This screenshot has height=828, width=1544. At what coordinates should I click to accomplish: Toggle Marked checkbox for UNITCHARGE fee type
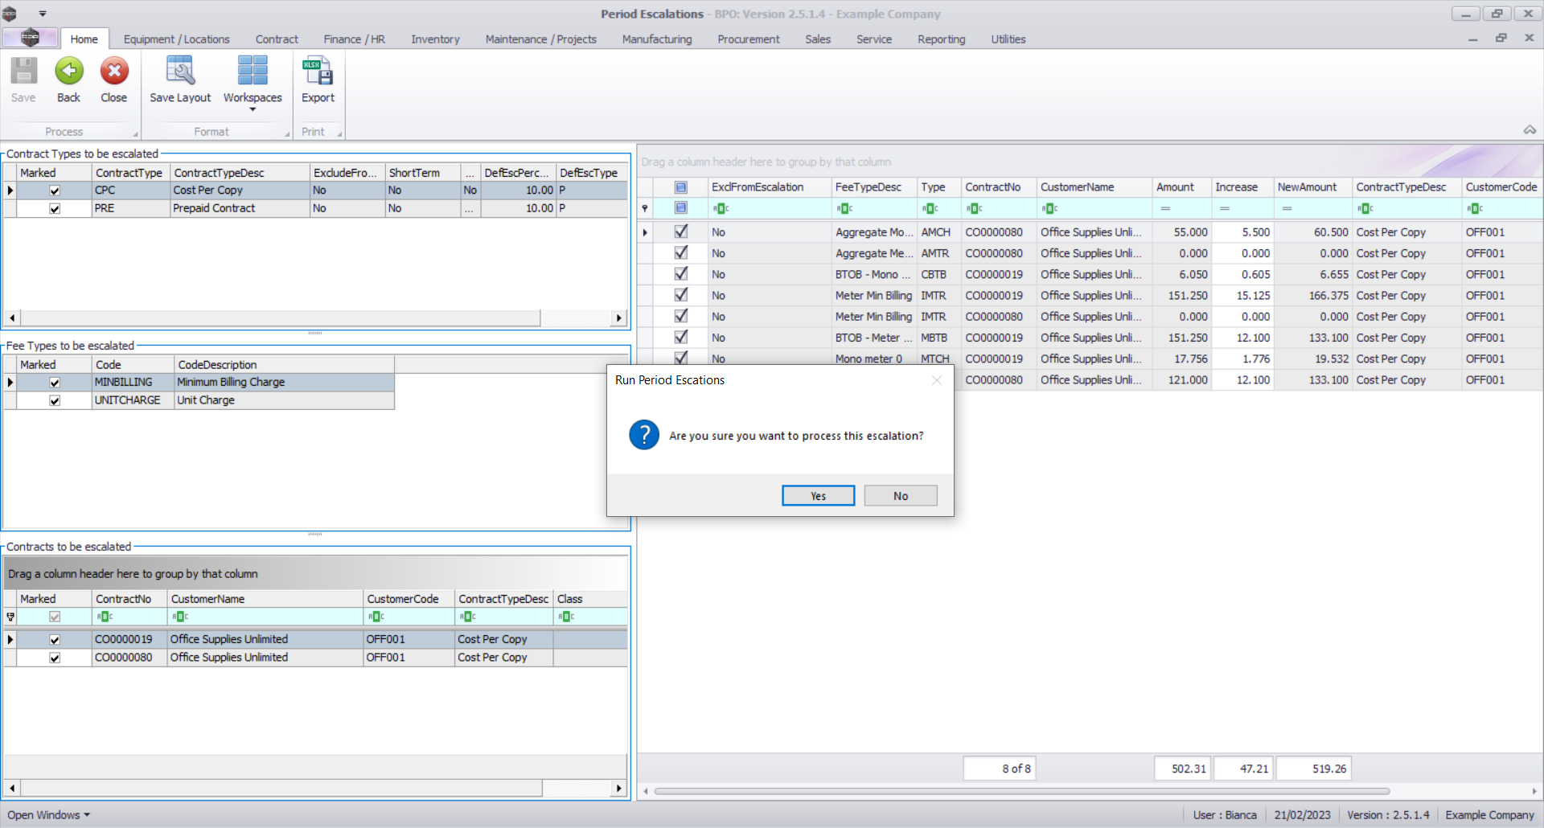[55, 400]
